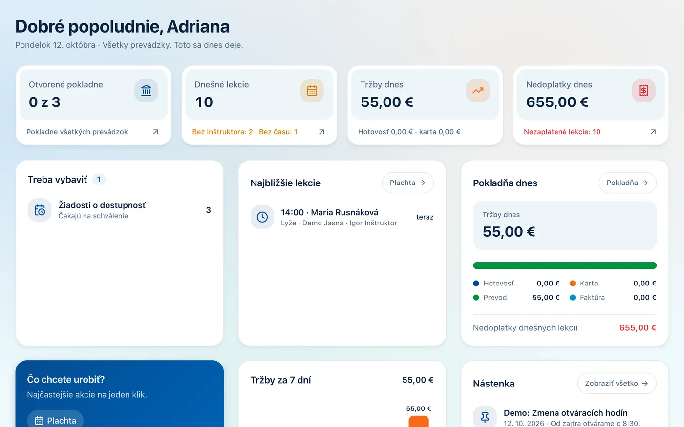Click the 655,00 € Nedoplatky dnešných lekcií amount
684x427 pixels.
point(638,328)
